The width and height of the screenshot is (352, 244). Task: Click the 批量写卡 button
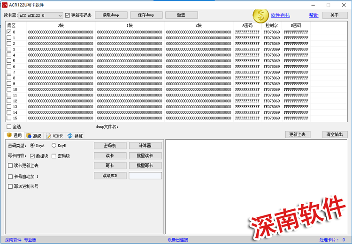145,165
